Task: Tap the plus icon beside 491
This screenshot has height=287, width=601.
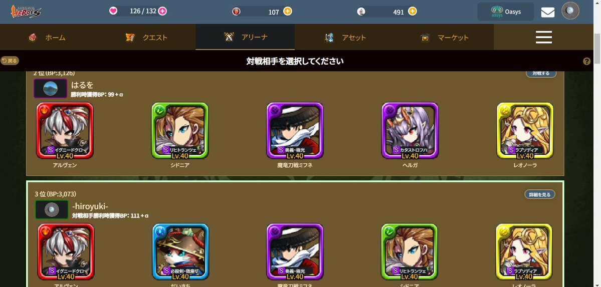Action: pos(413,11)
